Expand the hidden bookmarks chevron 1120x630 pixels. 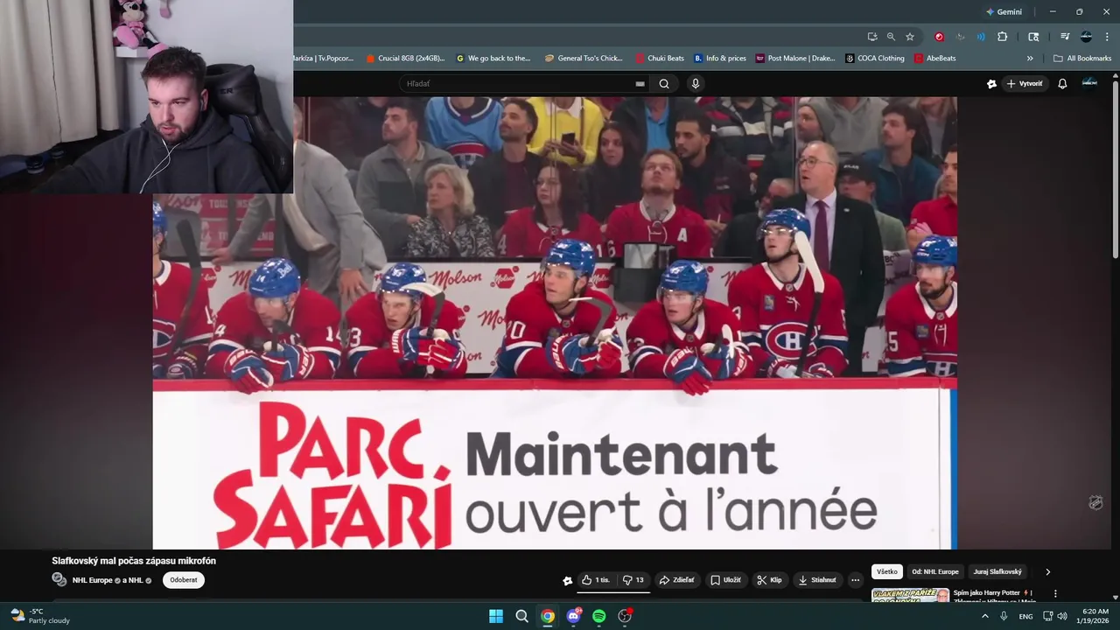pyautogui.click(x=1030, y=59)
